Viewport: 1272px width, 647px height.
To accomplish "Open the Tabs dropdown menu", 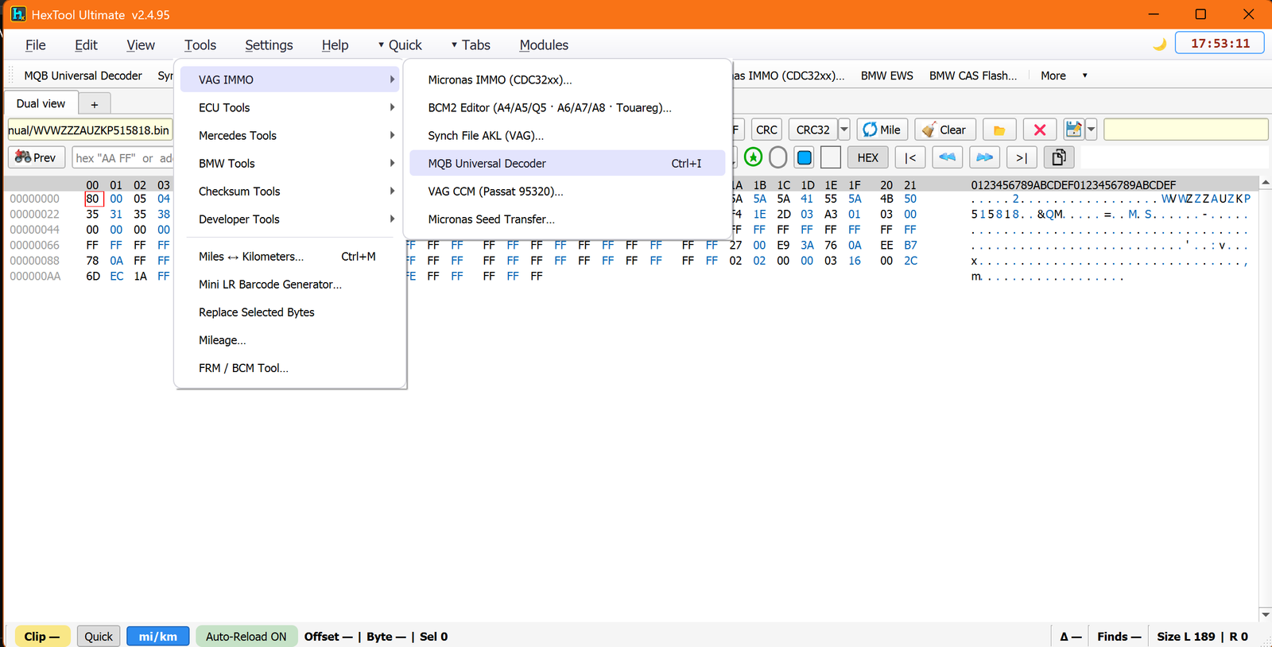I will [471, 45].
